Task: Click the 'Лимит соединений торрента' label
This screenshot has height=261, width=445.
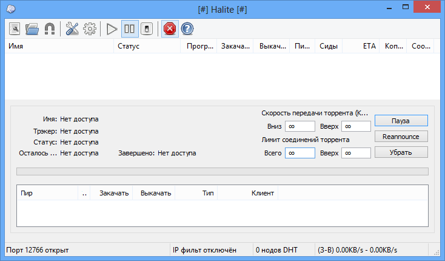Action: tap(306, 140)
